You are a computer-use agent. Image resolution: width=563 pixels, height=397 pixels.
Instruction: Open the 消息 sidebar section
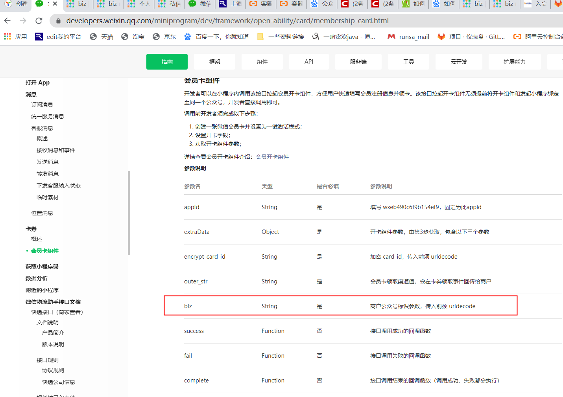31,94
